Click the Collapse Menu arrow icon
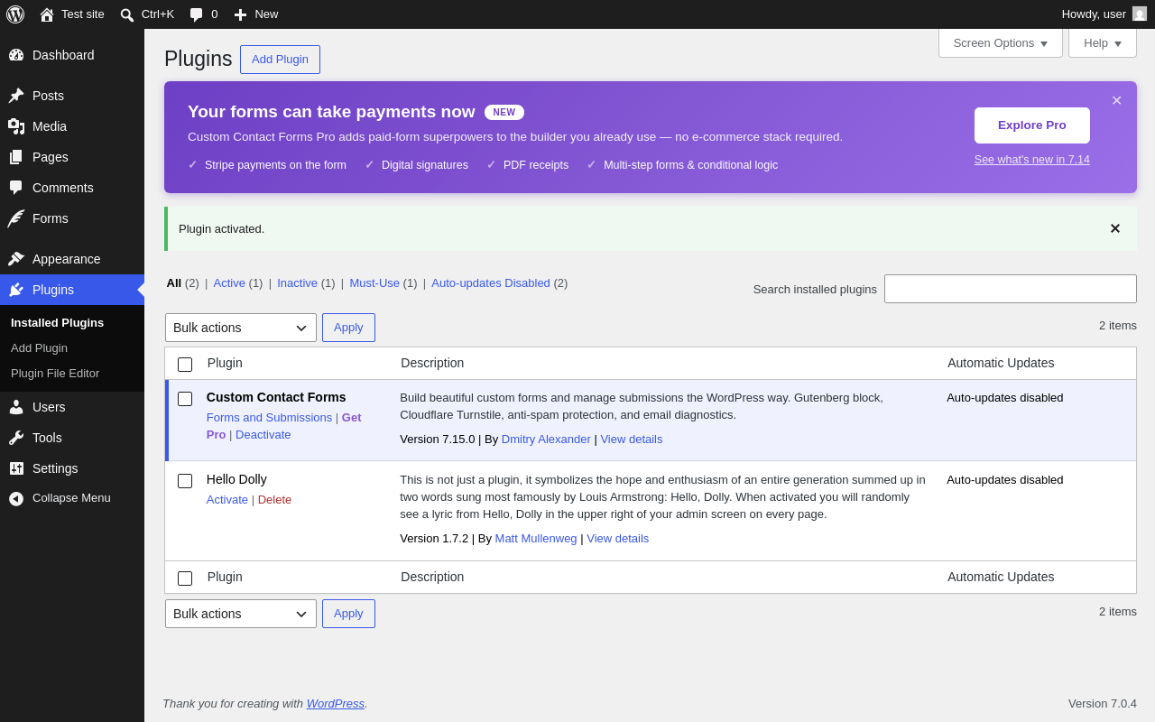Image resolution: width=1155 pixels, height=722 pixels. (16, 498)
